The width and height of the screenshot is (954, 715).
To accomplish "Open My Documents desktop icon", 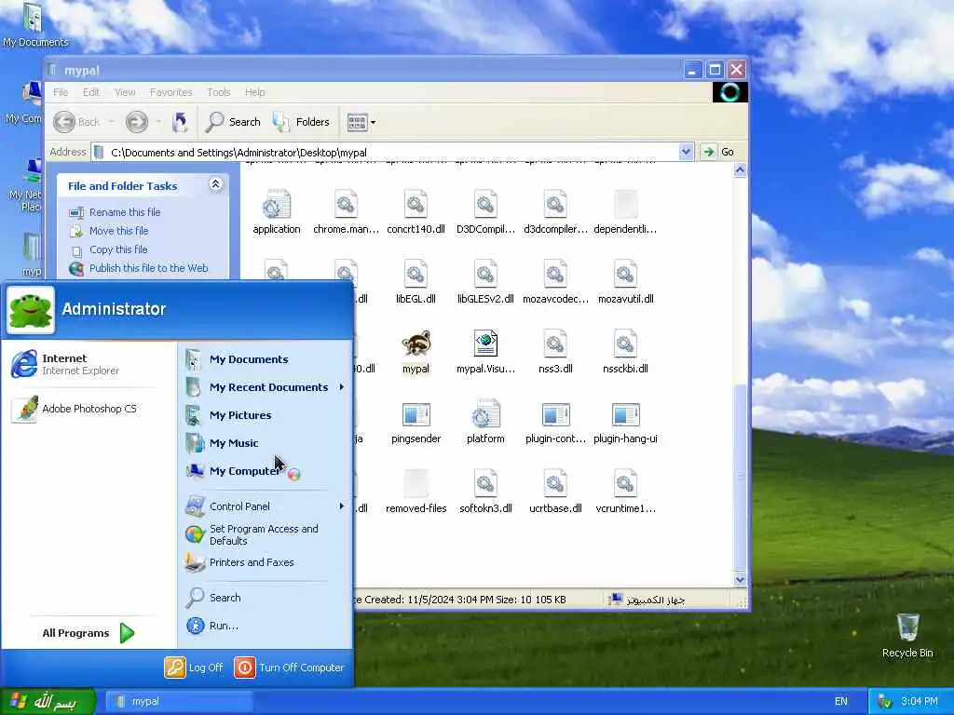I will pyautogui.click(x=34, y=25).
